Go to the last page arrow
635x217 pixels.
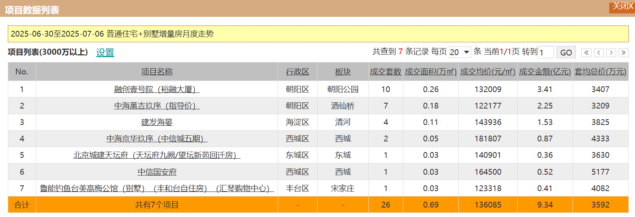(x=623, y=53)
